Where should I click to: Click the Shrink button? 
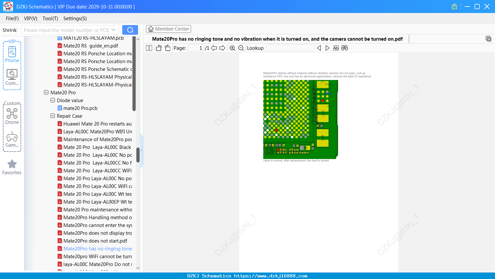coord(9,30)
